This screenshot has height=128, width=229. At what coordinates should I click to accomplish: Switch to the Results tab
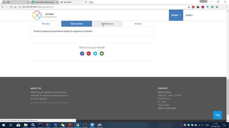click(x=46, y=24)
